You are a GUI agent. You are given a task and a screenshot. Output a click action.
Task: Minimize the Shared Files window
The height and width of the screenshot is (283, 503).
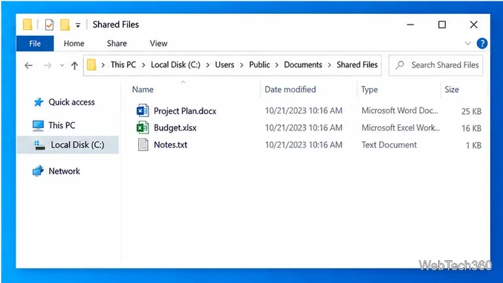(411, 24)
